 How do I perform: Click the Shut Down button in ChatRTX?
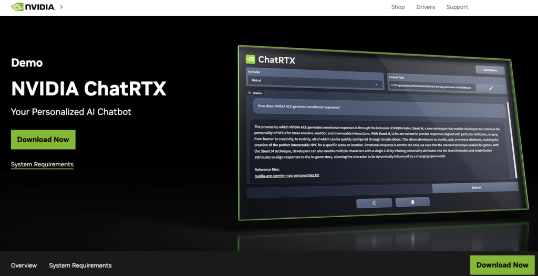coord(490,70)
